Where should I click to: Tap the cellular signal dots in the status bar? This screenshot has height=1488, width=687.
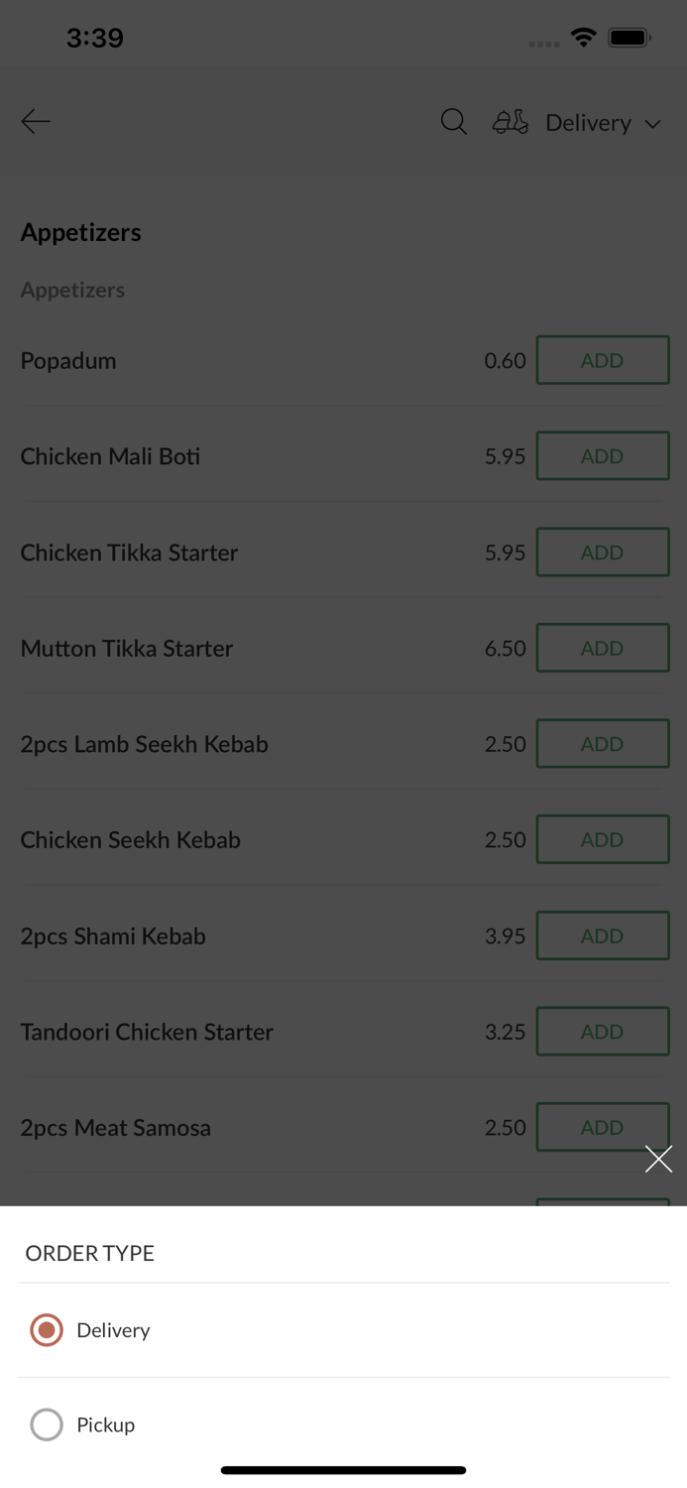click(543, 44)
